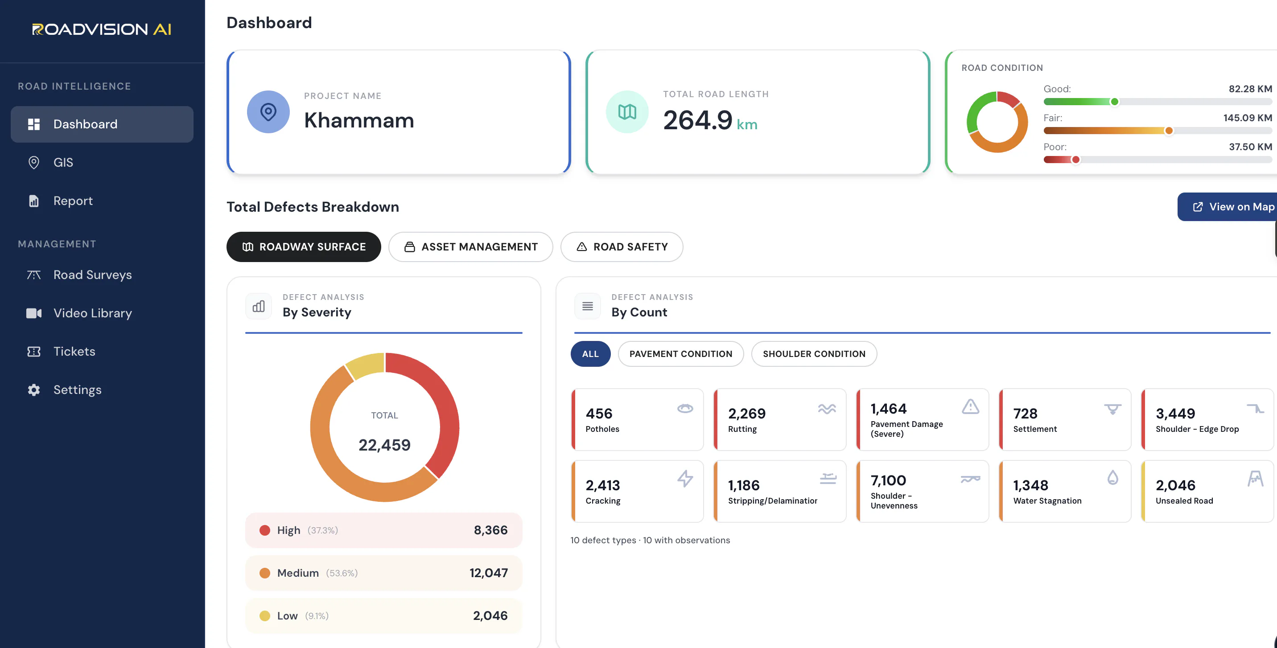Click the Low severity legend row
Viewport: 1277px width, 648px height.
click(x=384, y=616)
